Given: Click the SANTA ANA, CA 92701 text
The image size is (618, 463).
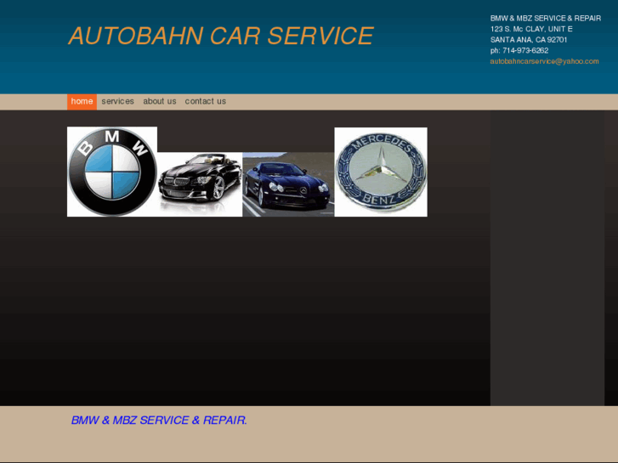Looking at the screenshot, I should click(x=529, y=40).
